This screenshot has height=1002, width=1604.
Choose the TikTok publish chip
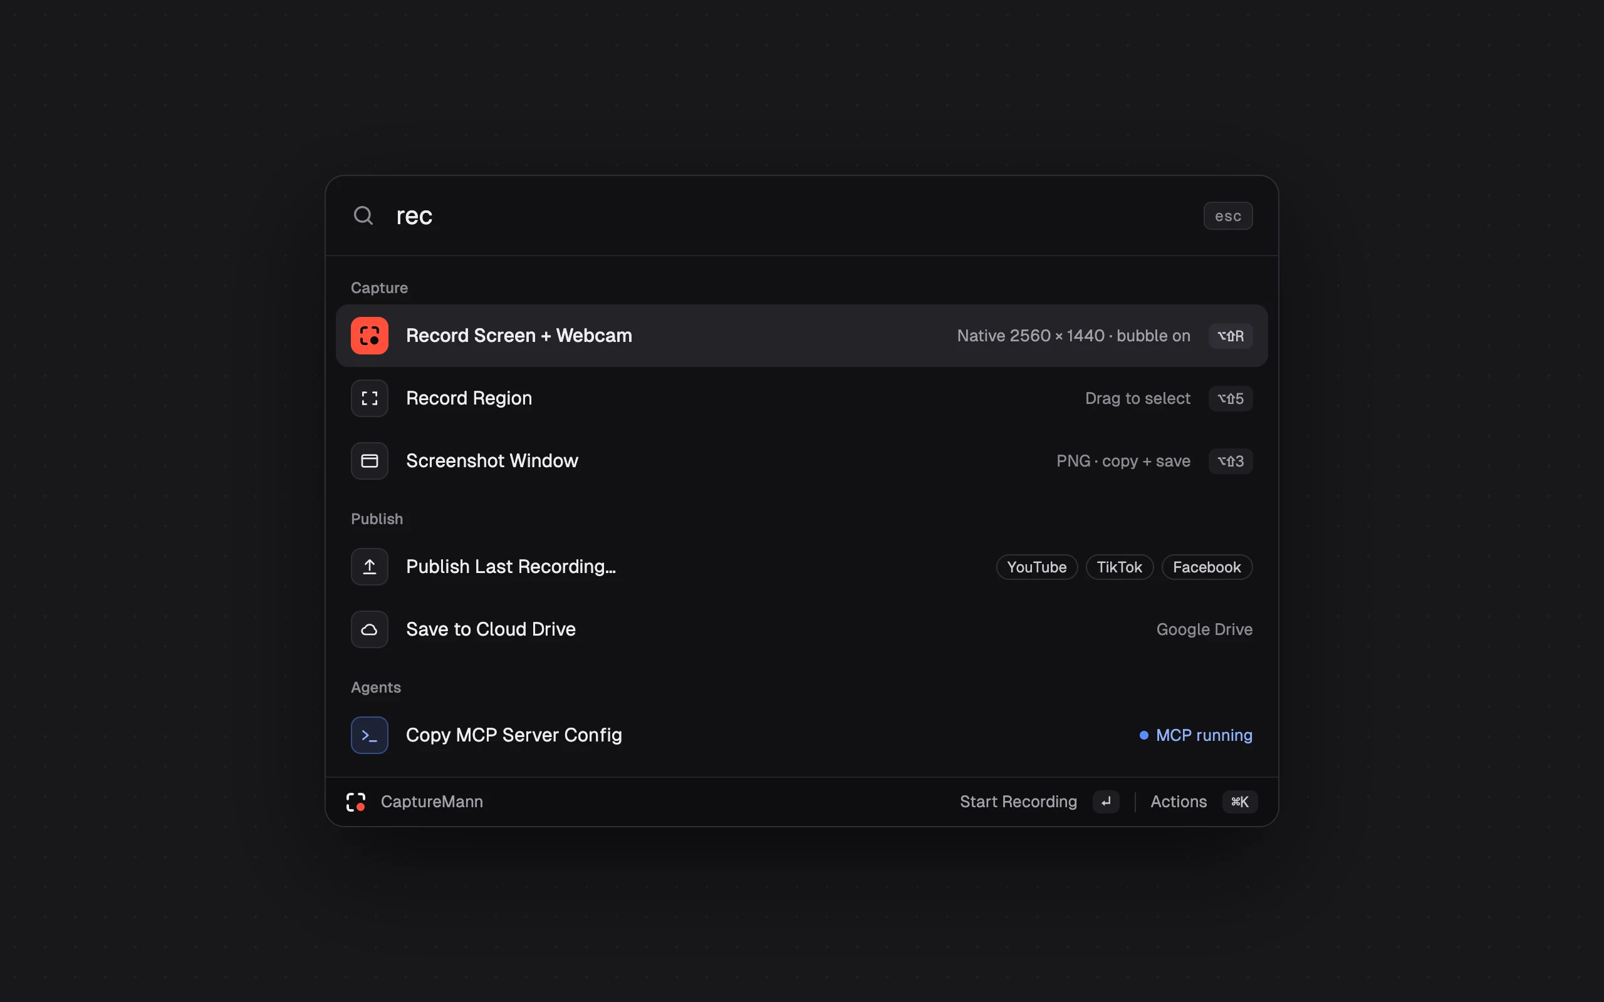point(1119,567)
